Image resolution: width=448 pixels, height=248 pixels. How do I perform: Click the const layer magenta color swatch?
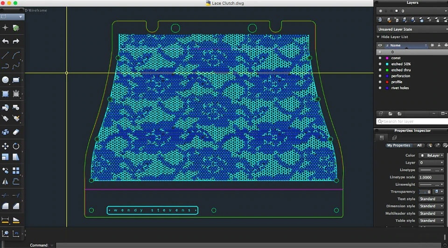pyautogui.click(x=387, y=58)
